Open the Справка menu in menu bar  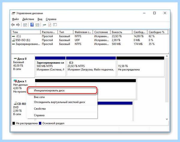pyautogui.click(x=51, y=19)
